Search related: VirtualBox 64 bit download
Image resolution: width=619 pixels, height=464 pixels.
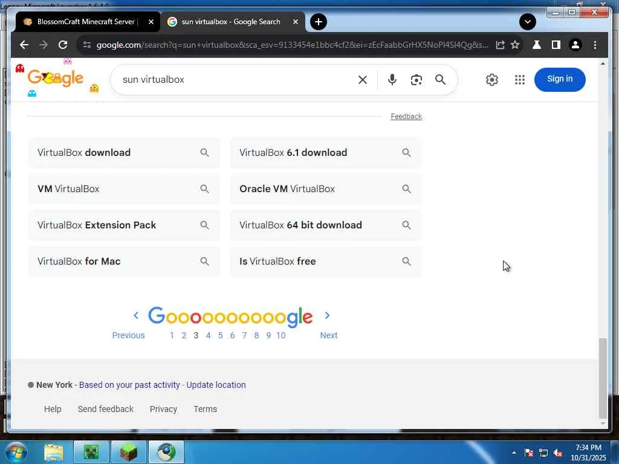coord(326,225)
